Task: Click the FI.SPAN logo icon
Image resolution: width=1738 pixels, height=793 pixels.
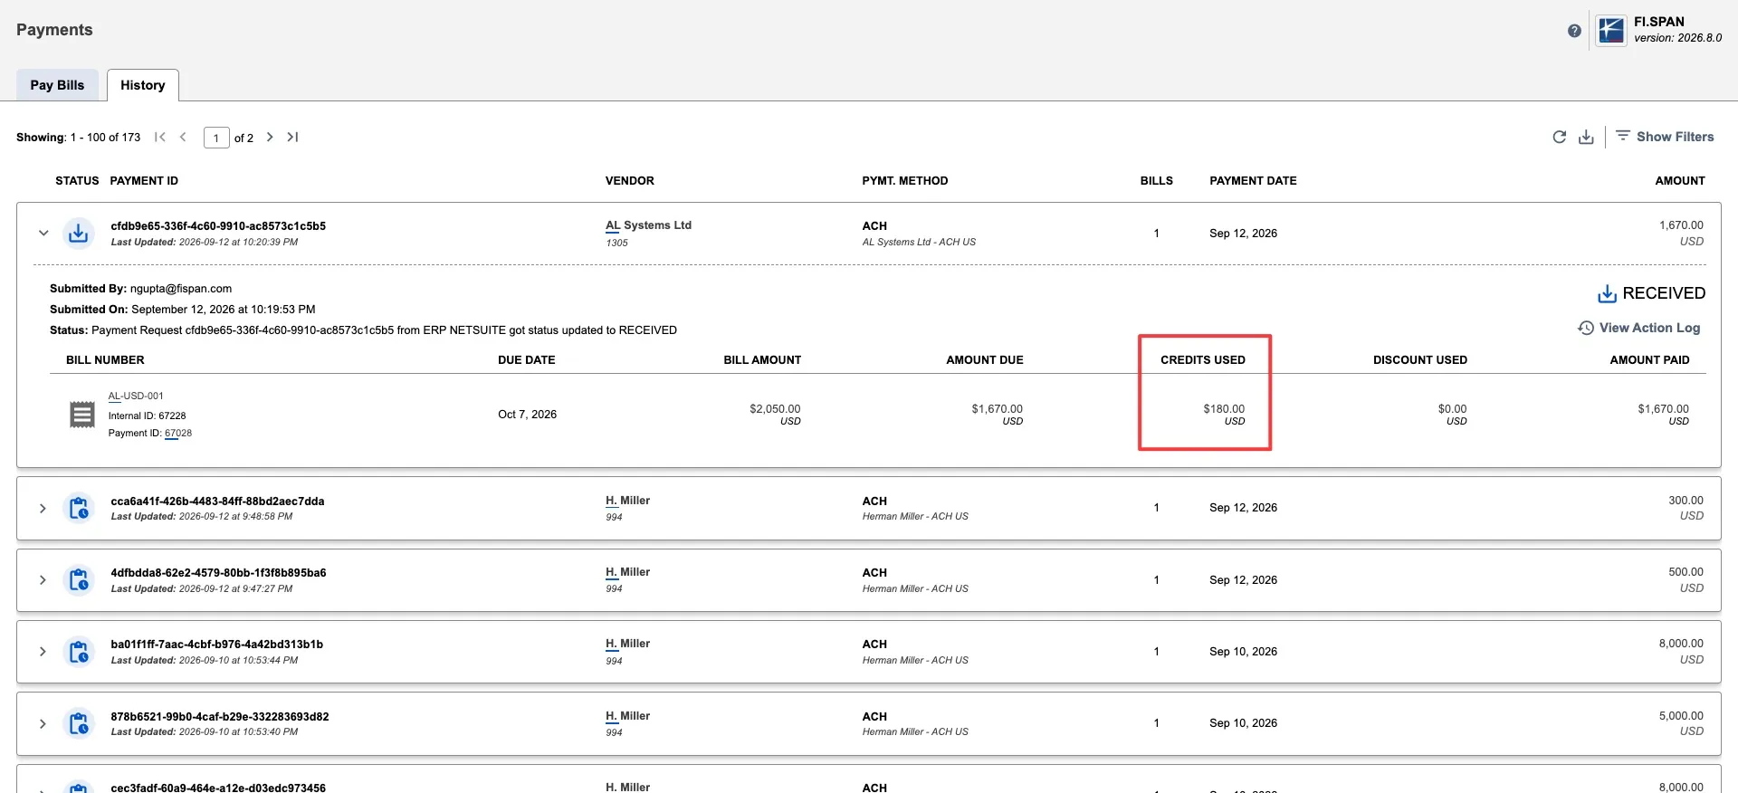Action: [1610, 31]
